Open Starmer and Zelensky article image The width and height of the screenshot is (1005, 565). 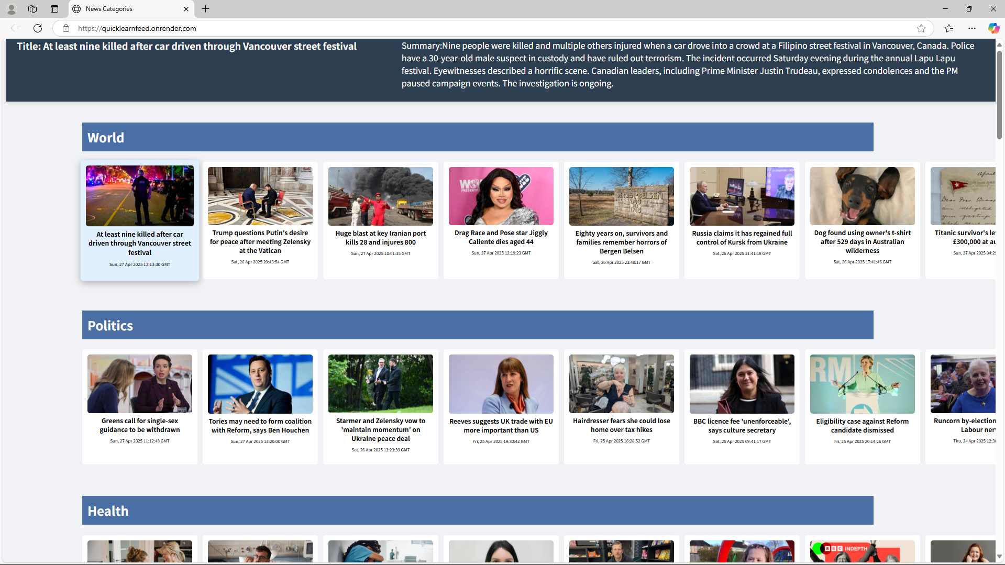click(381, 384)
